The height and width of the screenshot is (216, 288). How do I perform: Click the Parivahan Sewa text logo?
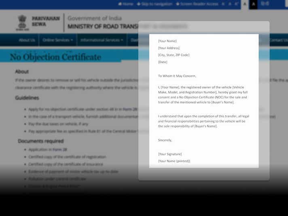tap(45, 21)
